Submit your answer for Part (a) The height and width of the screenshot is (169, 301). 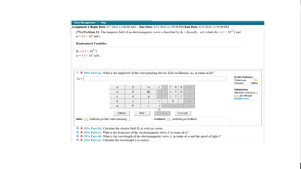tap(122, 113)
